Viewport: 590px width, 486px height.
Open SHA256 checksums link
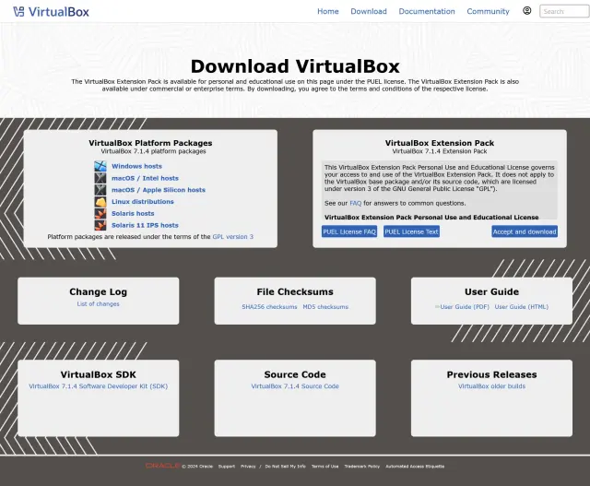pos(269,307)
